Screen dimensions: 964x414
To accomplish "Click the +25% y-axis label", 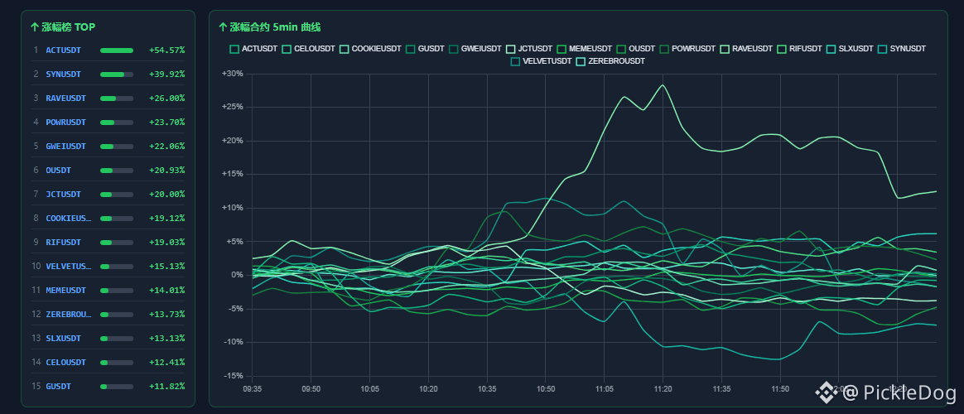I will coord(233,107).
